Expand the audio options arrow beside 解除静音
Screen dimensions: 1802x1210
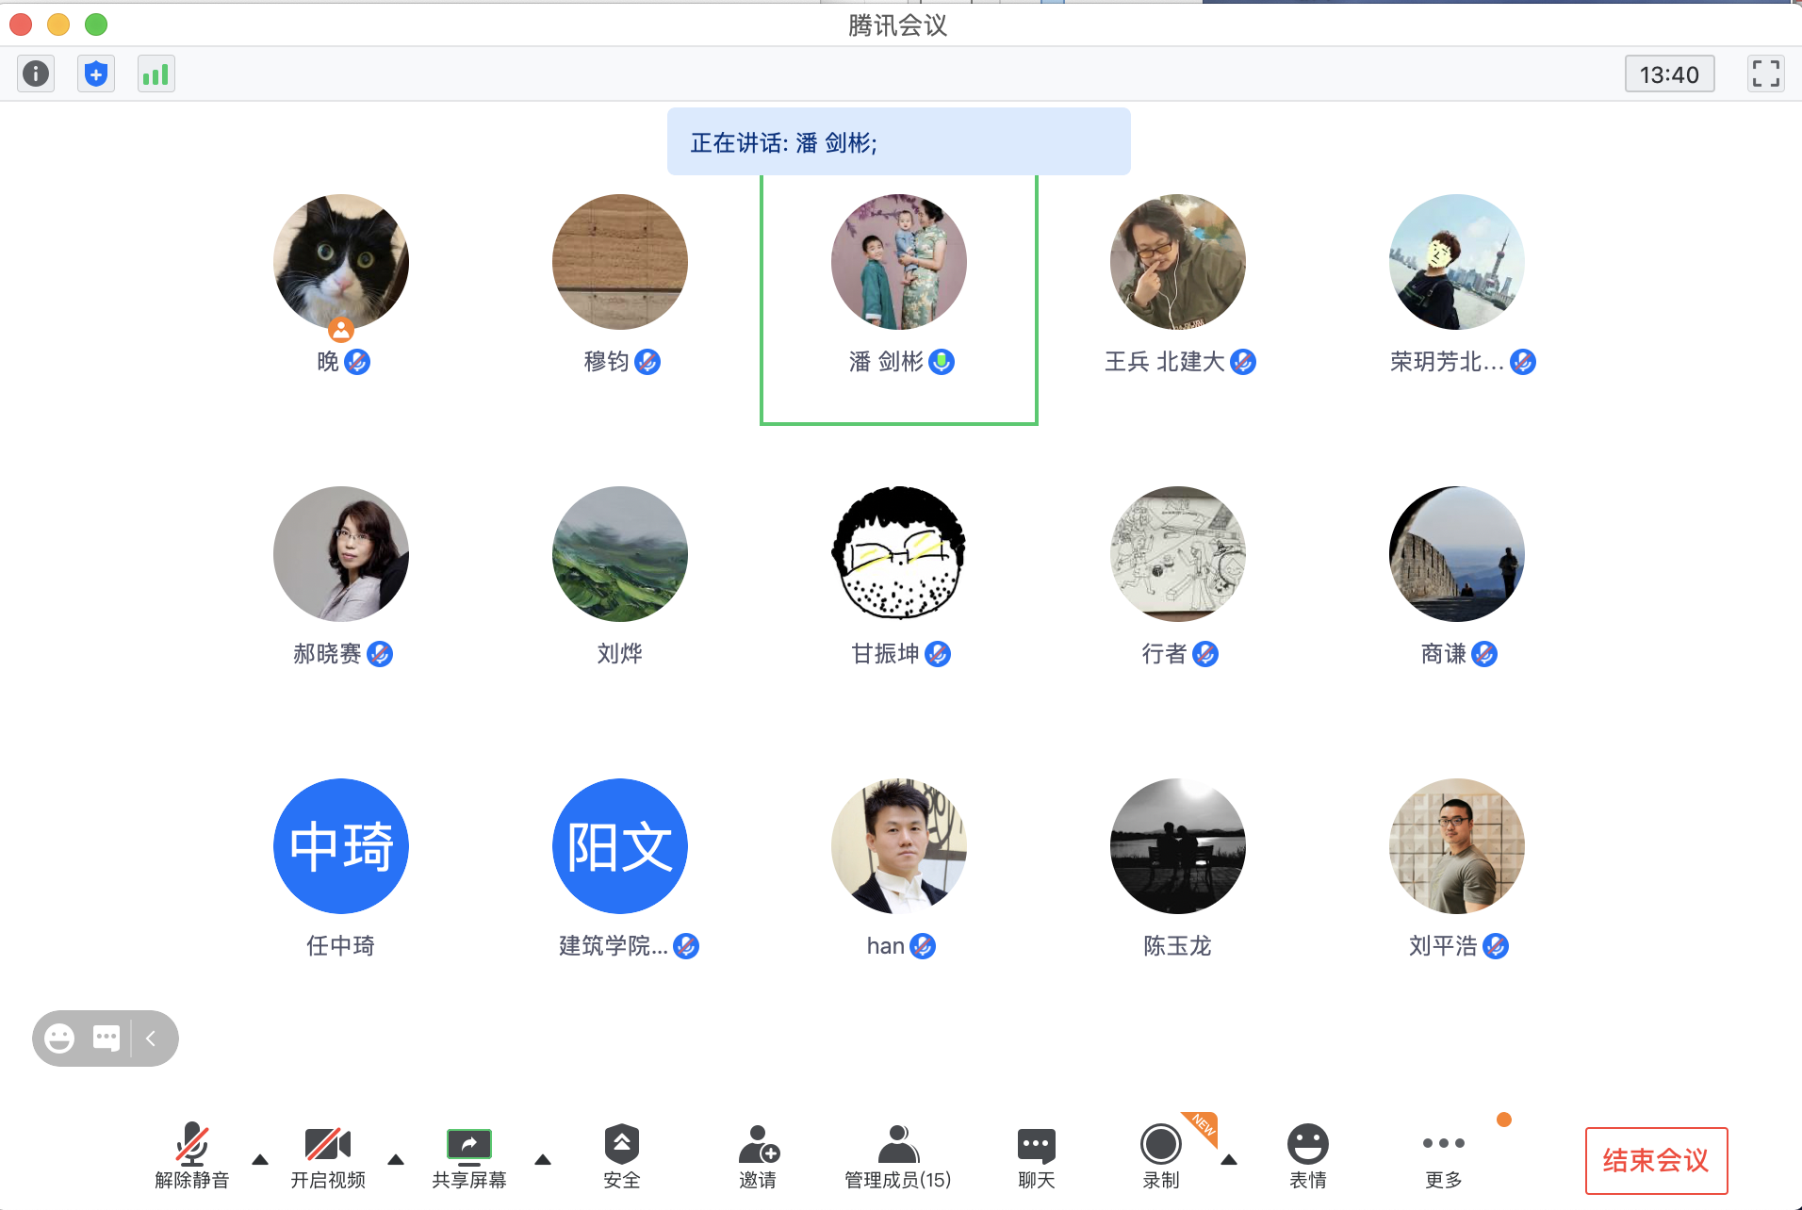tap(260, 1160)
